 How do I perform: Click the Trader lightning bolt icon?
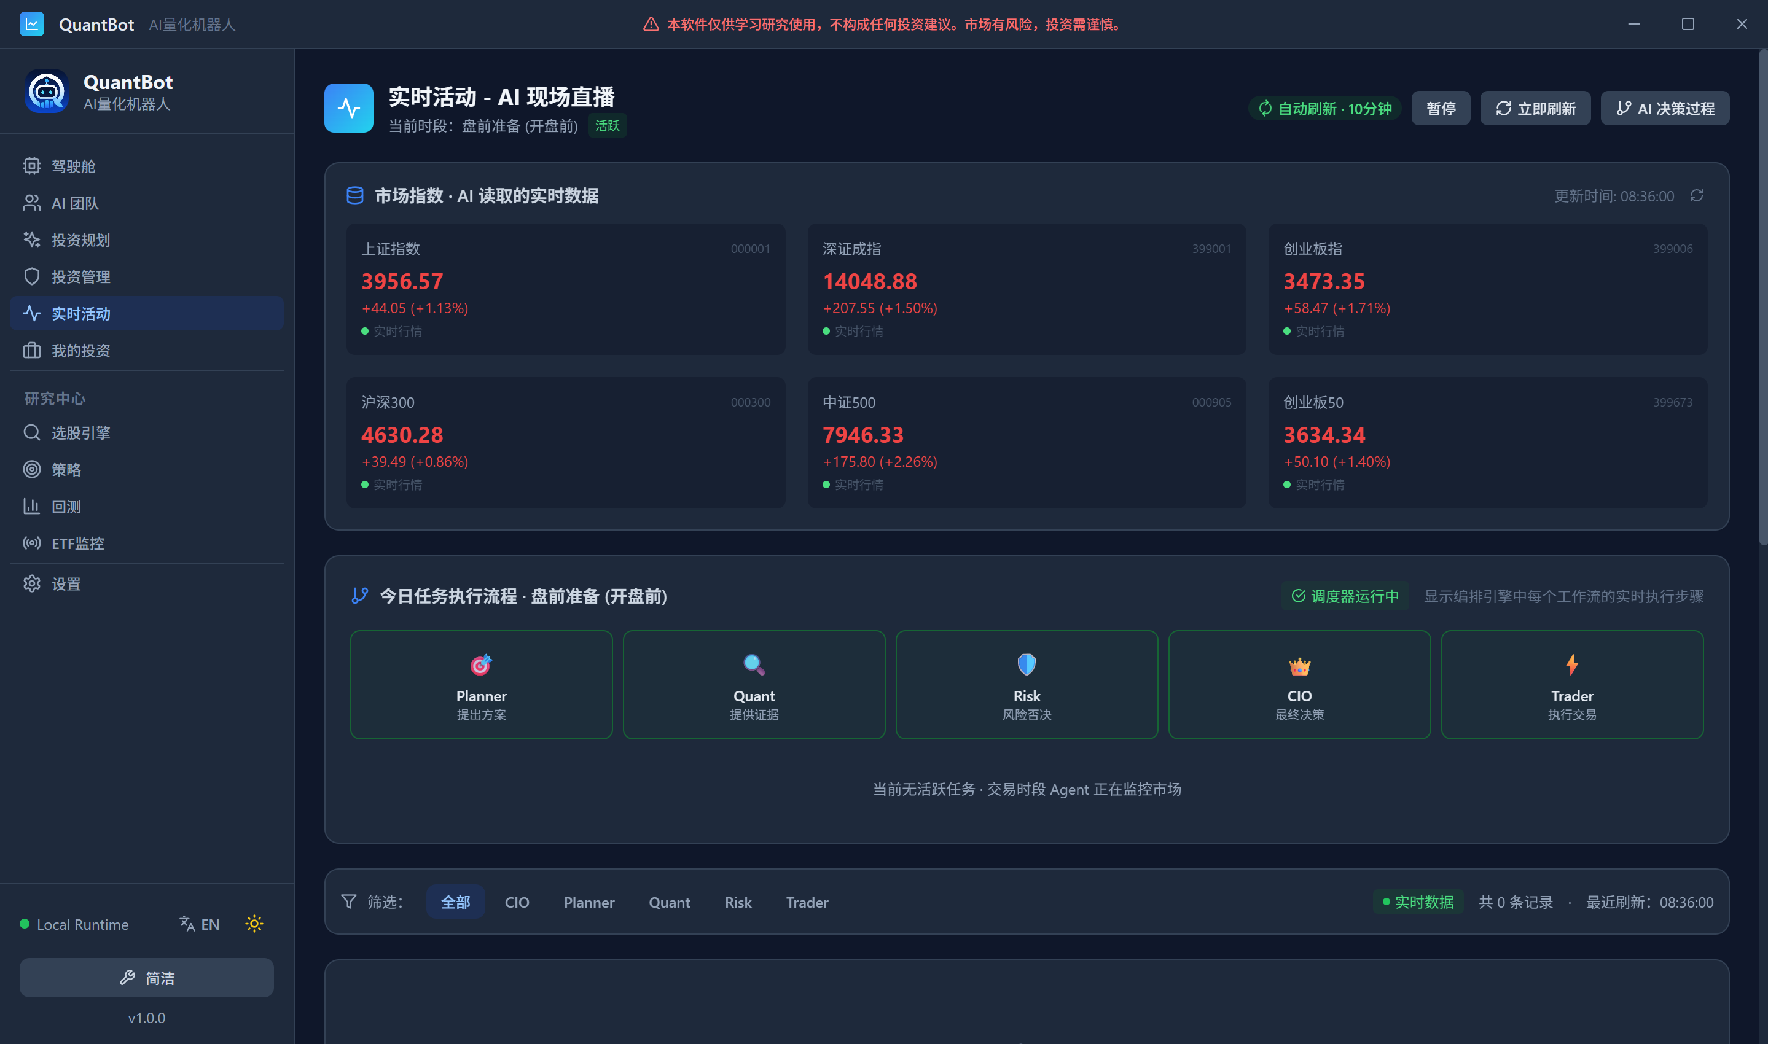pos(1571,664)
